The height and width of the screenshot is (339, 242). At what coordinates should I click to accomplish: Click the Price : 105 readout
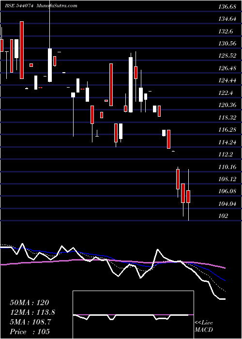point(30,332)
